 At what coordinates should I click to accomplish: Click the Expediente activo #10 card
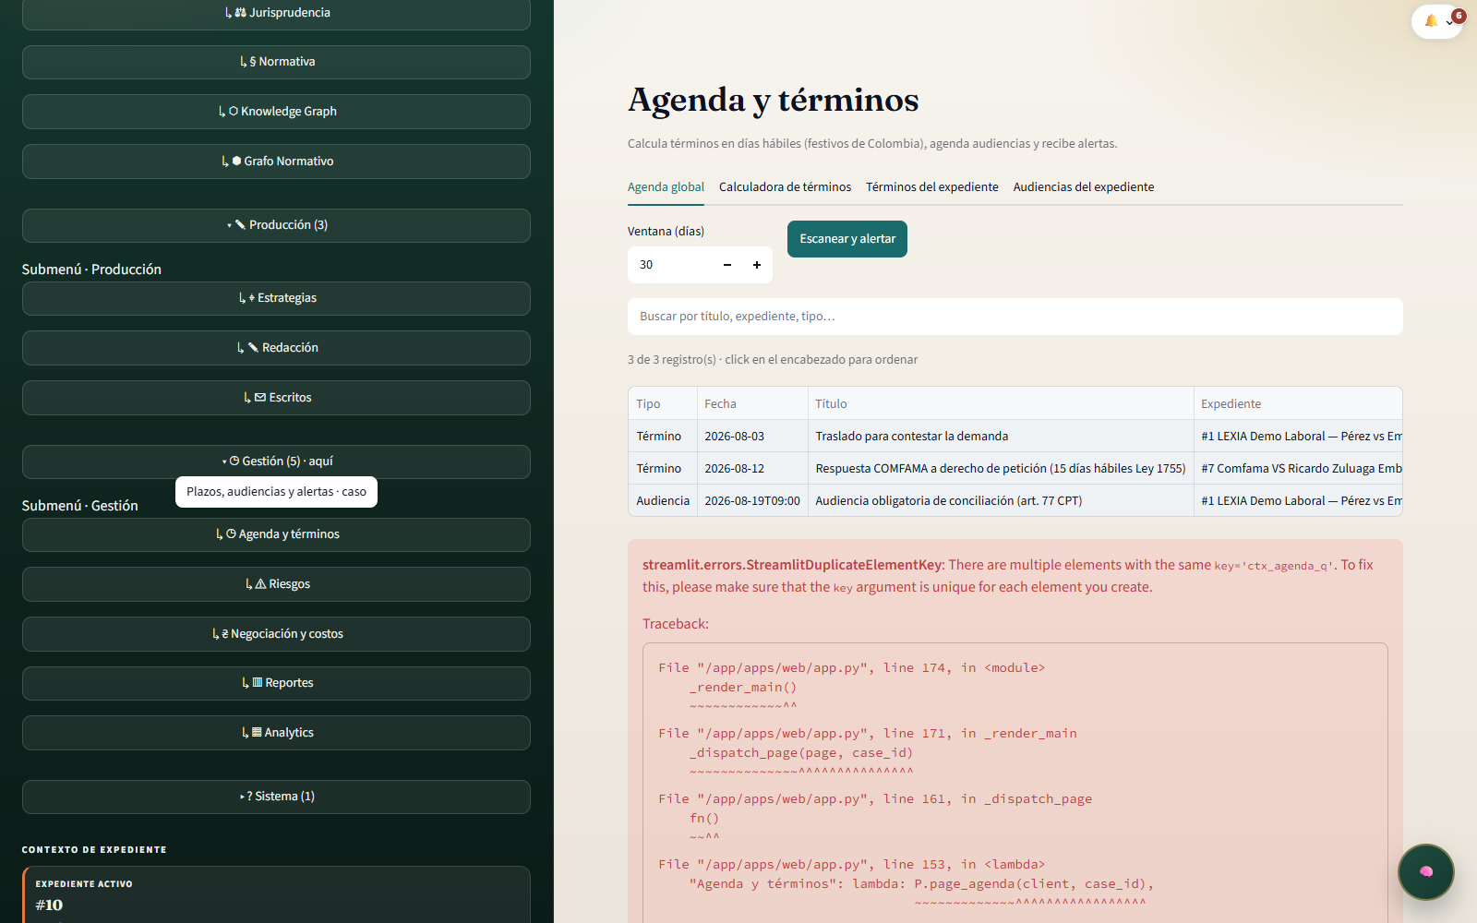[x=276, y=894]
